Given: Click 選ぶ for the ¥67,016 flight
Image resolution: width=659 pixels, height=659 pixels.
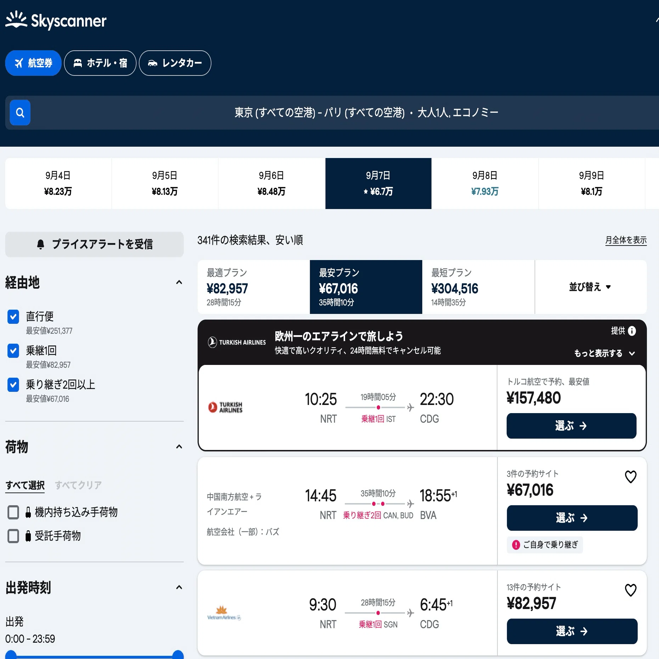Looking at the screenshot, I should (572, 518).
